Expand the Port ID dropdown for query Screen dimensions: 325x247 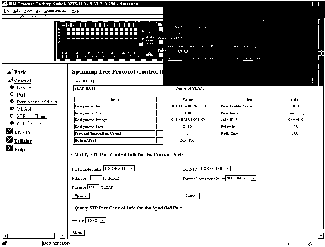pos(102,220)
